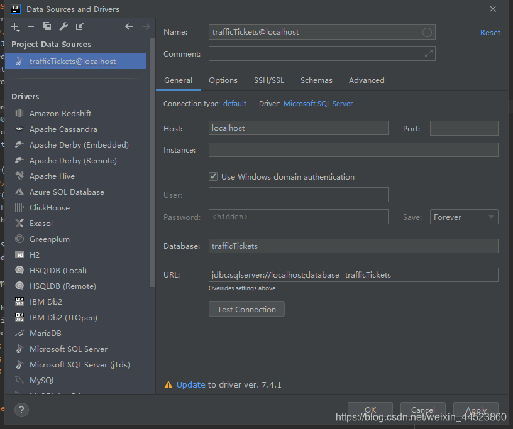The image size is (513, 429).
Task: Duplicate the selected data source
Action: click(x=47, y=26)
